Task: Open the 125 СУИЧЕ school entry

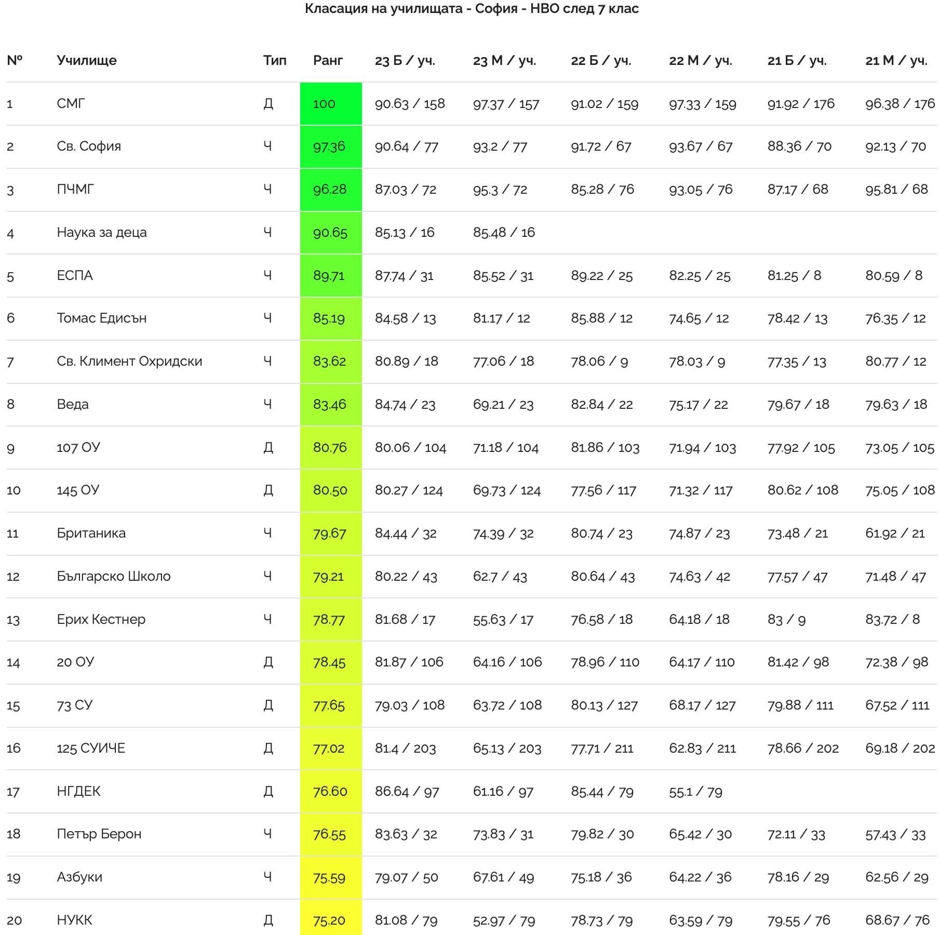Action: pyautogui.click(x=91, y=748)
